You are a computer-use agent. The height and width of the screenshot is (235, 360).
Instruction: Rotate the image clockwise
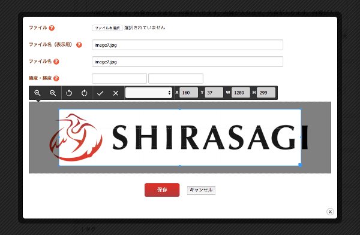[x=85, y=93]
